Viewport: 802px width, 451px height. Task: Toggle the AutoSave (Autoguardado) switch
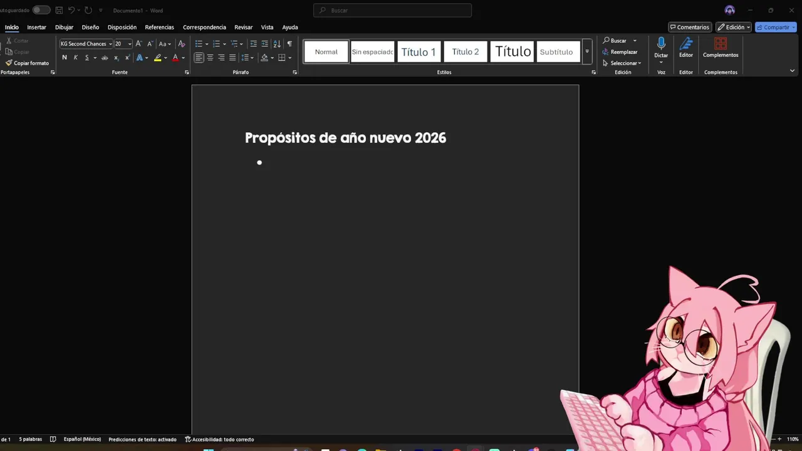click(41, 10)
